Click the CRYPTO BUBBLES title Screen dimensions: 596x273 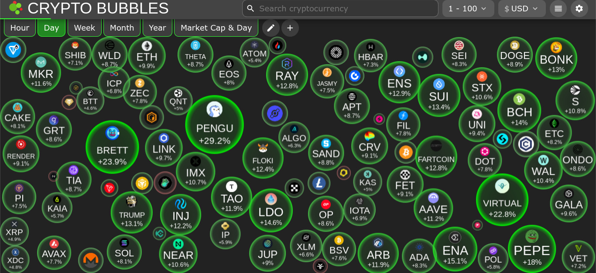coord(98,8)
